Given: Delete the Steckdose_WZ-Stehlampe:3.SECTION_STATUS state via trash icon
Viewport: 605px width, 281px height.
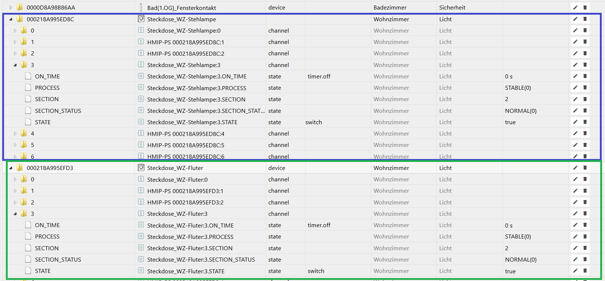Looking at the screenshot, I should [585, 111].
